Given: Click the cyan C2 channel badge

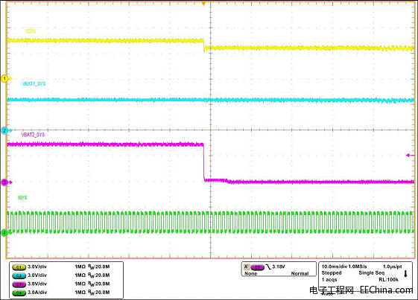Looking at the screenshot, I should click(x=19, y=275).
